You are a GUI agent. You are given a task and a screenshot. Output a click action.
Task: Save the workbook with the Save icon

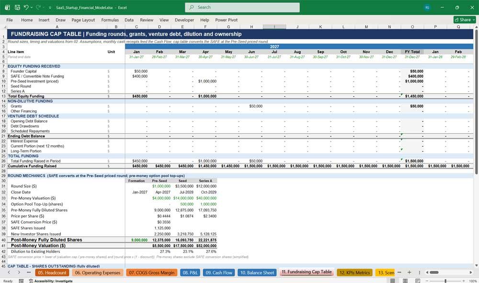coord(17,7)
